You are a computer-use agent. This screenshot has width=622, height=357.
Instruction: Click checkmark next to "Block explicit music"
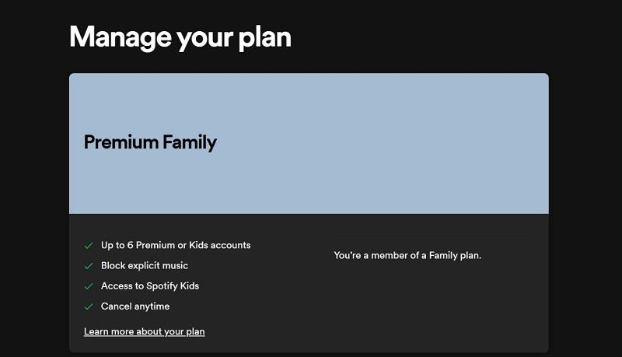click(x=89, y=266)
